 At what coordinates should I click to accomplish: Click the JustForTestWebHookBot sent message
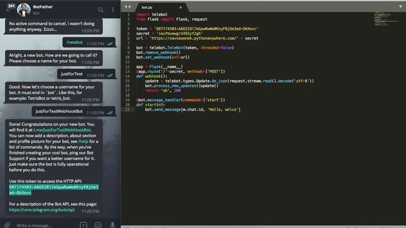point(74,111)
